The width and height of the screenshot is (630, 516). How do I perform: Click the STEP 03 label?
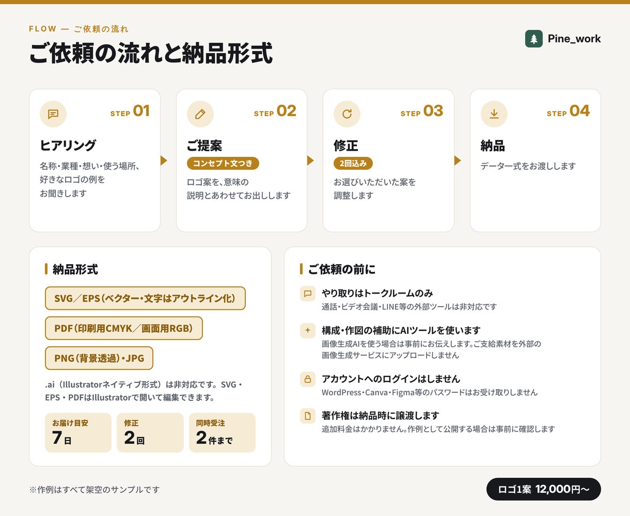[422, 111]
